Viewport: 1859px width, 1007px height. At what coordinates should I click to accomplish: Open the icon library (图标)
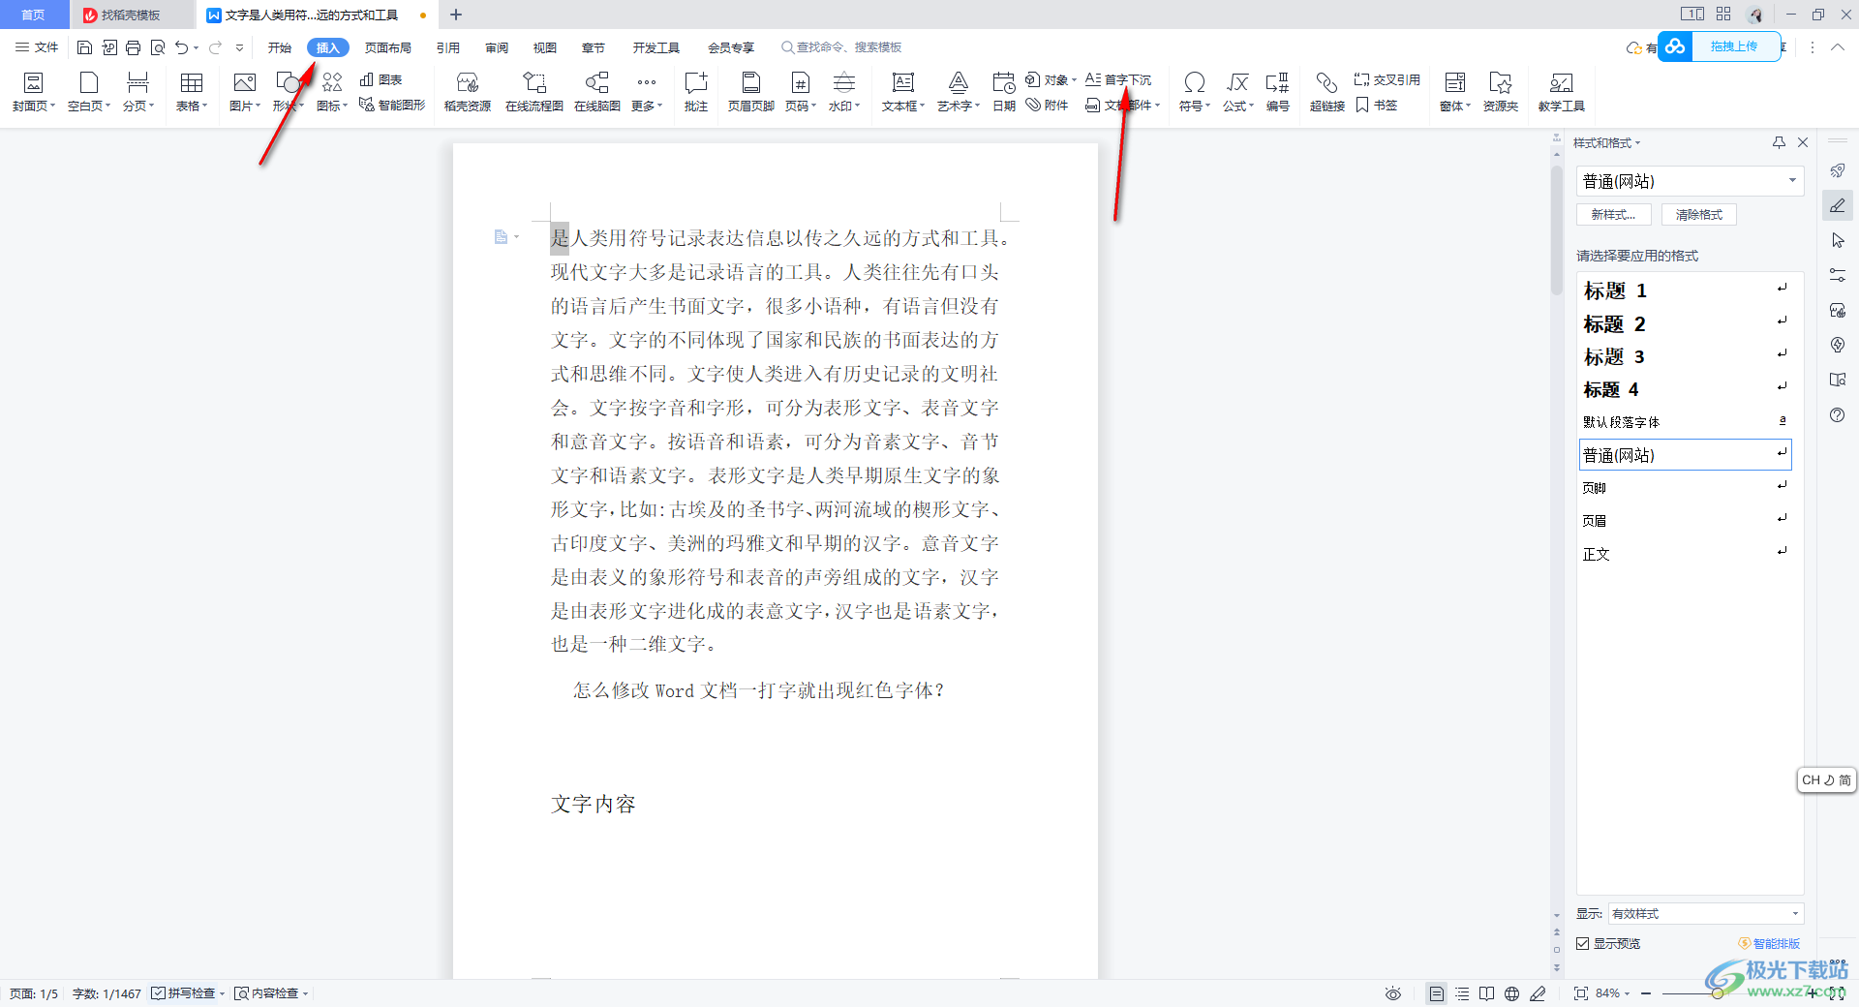pyautogui.click(x=332, y=92)
